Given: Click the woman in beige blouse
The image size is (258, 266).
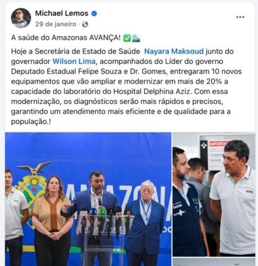Looking at the screenshot, I should coord(52,220).
